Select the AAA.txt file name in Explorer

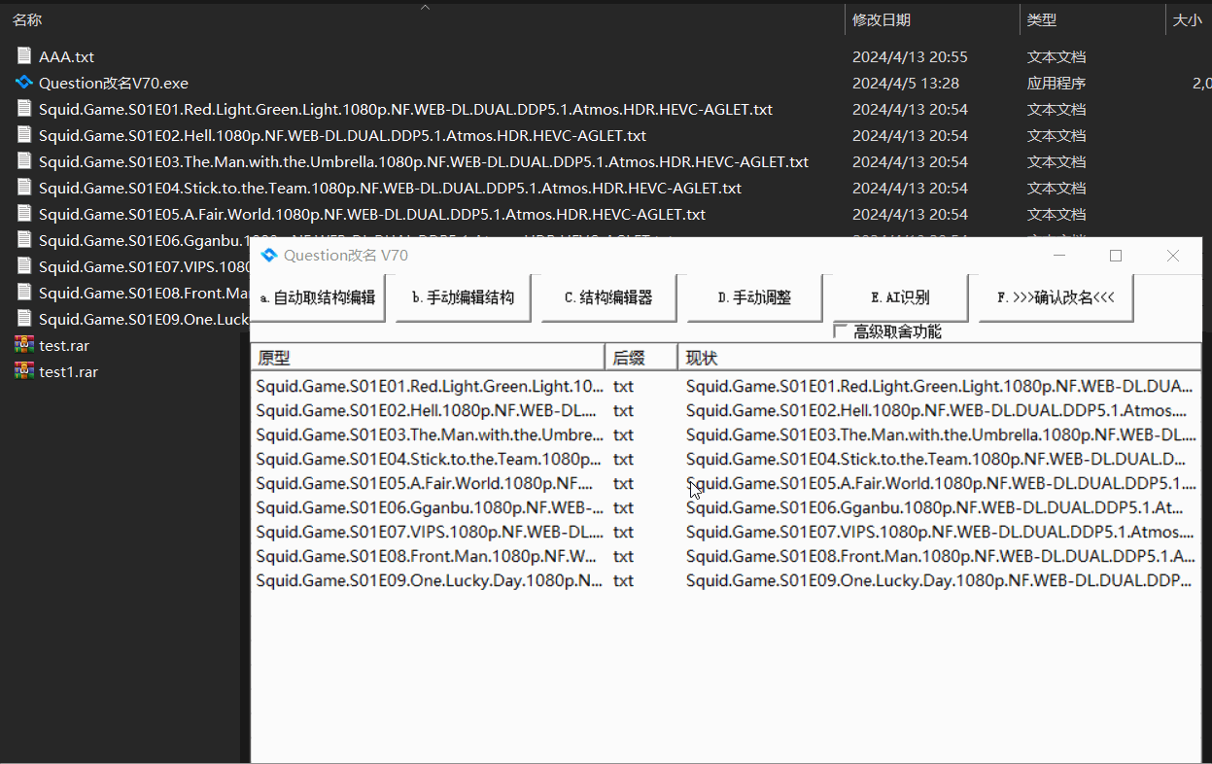click(66, 57)
